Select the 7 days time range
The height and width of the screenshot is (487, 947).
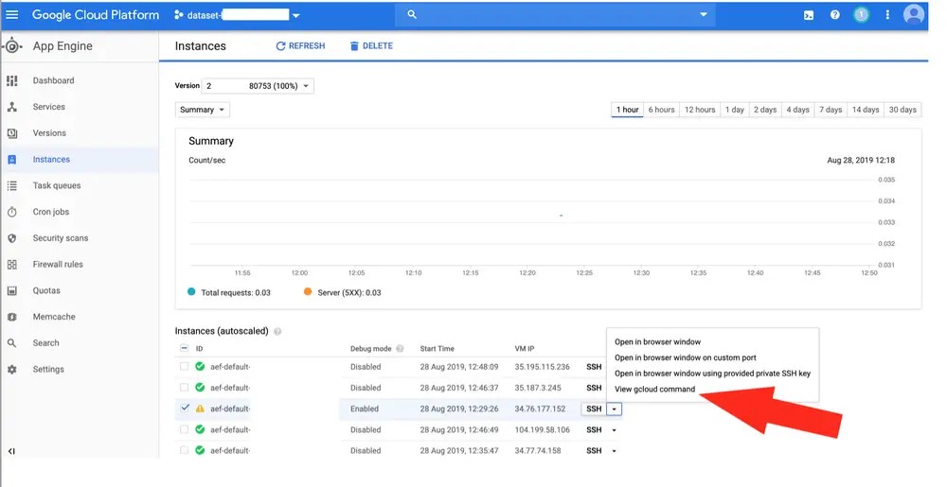tap(831, 110)
